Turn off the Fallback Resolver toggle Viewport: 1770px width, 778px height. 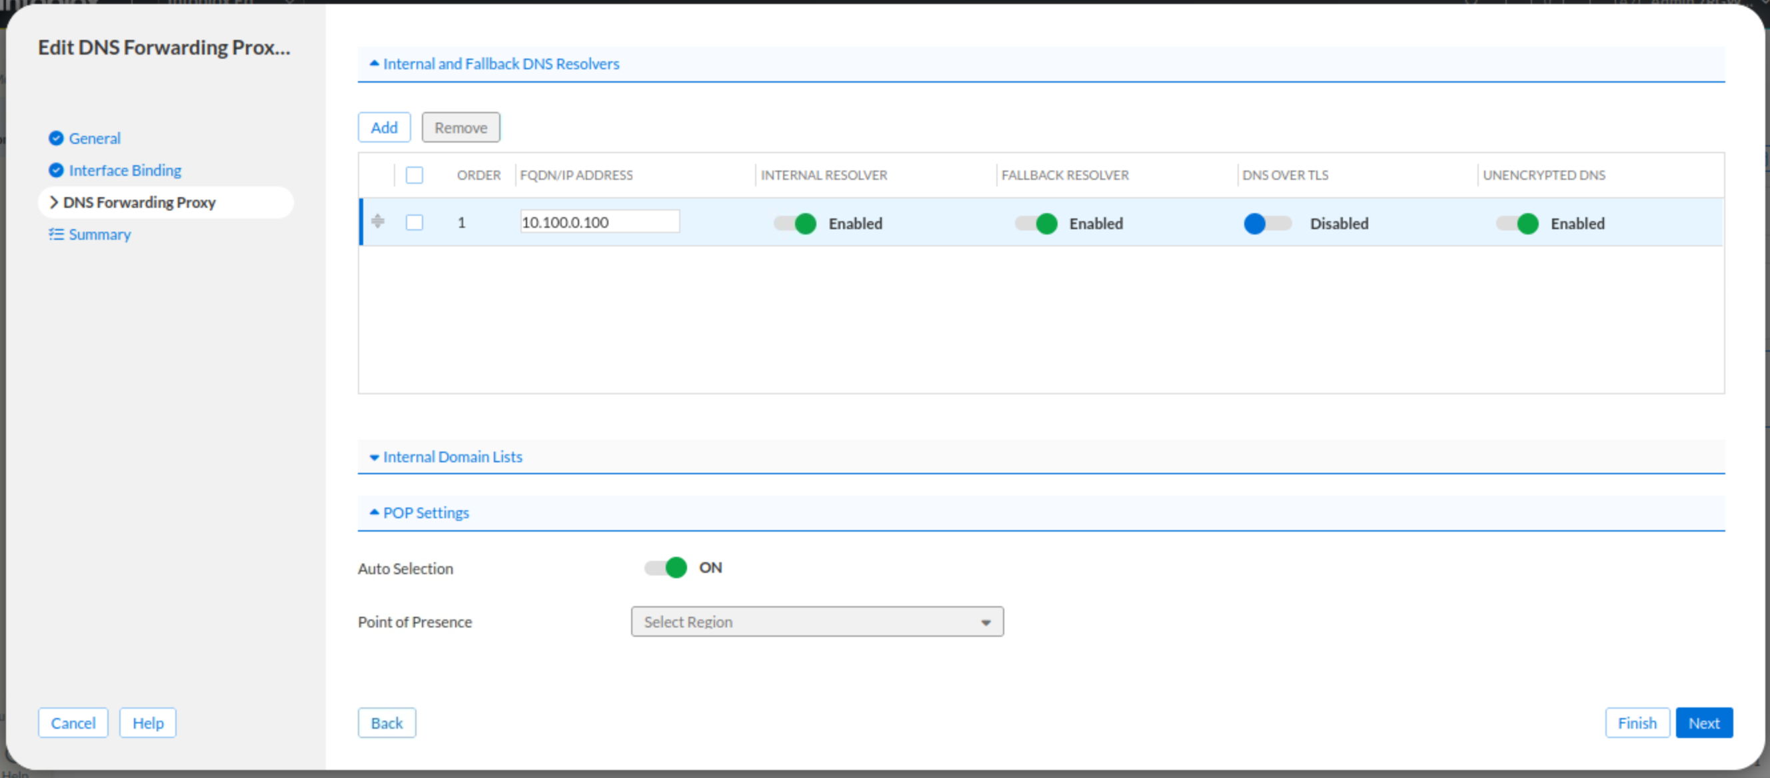coord(1036,223)
